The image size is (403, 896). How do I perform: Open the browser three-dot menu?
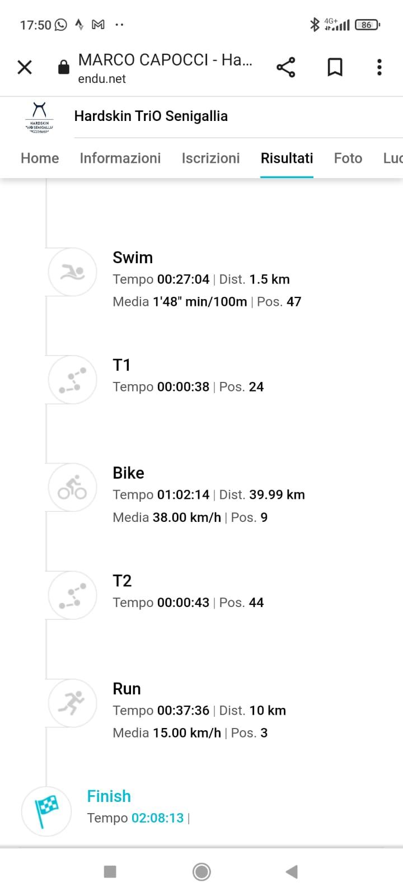[379, 67]
